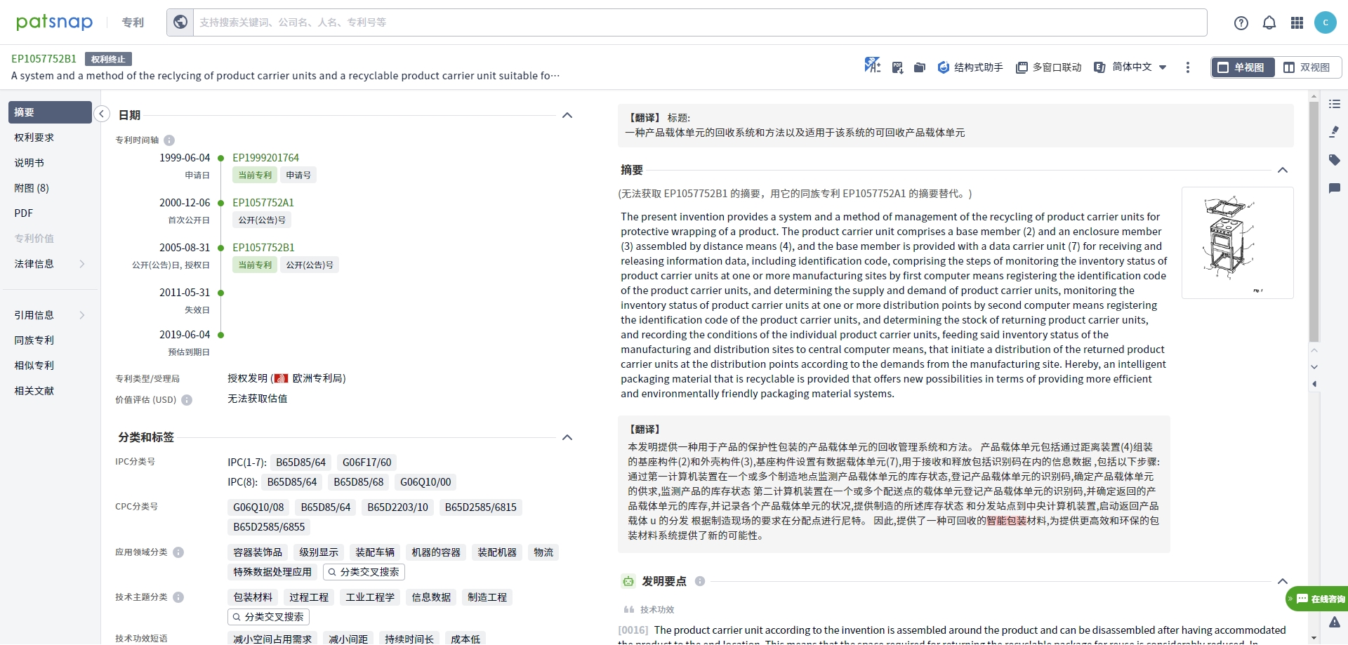
Task: Open the apps grid menu
Action: 1297,23
